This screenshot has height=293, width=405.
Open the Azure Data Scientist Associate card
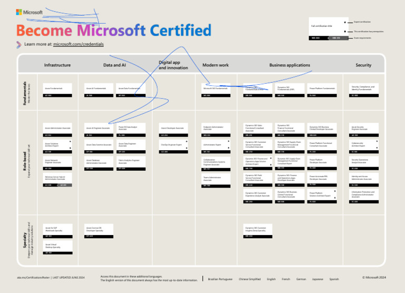(99, 147)
